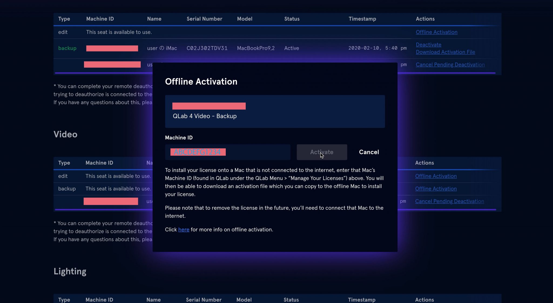Click Video table Cancel Pending Deactivation link
The height and width of the screenshot is (303, 553).
point(449,201)
